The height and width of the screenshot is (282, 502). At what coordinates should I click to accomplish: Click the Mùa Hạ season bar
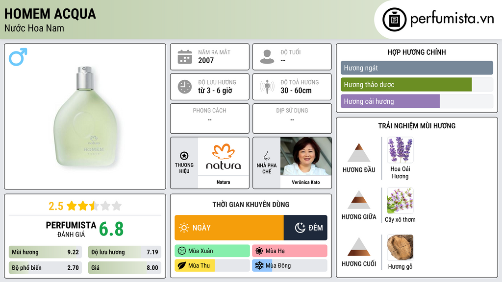[x=290, y=251]
